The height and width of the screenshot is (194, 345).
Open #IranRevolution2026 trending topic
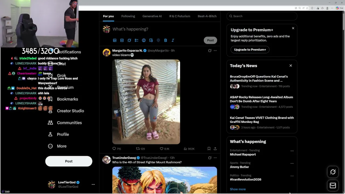coord(246,179)
